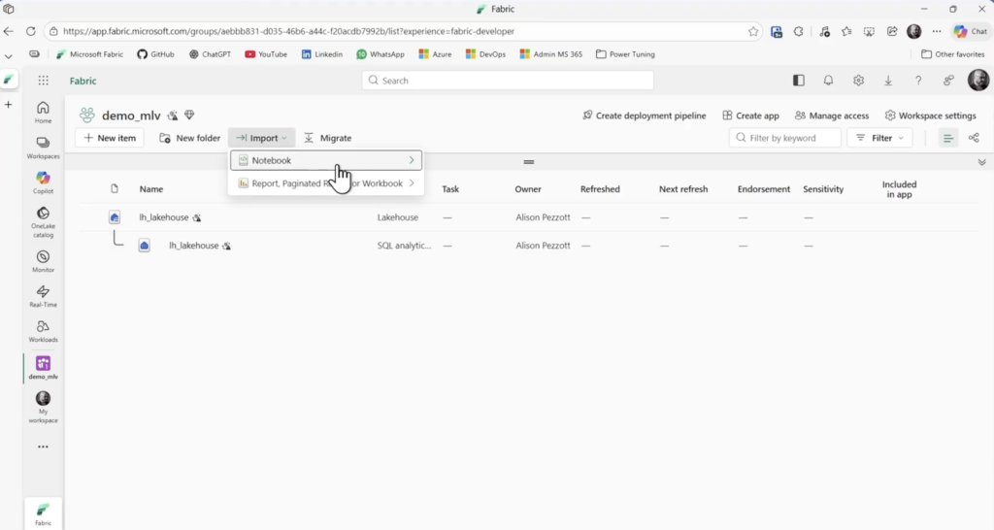Click Create deployment pipeline

[x=644, y=116]
